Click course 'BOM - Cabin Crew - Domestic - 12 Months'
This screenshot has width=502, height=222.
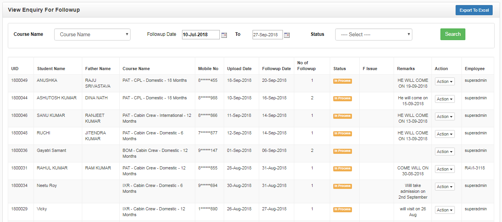pyautogui.click(x=155, y=153)
